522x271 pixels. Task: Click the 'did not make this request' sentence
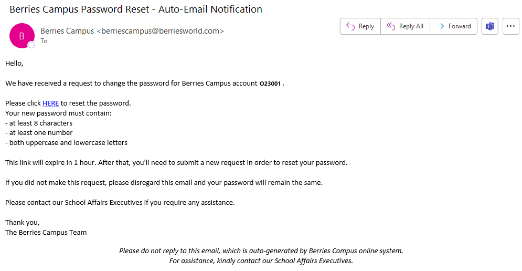tap(164, 182)
